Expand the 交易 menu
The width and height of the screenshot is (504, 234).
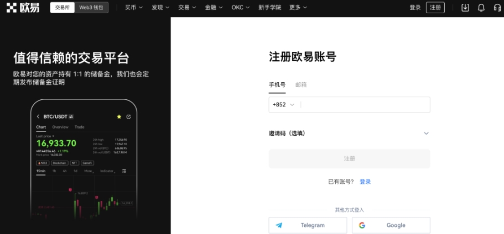[x=188, y=8]
